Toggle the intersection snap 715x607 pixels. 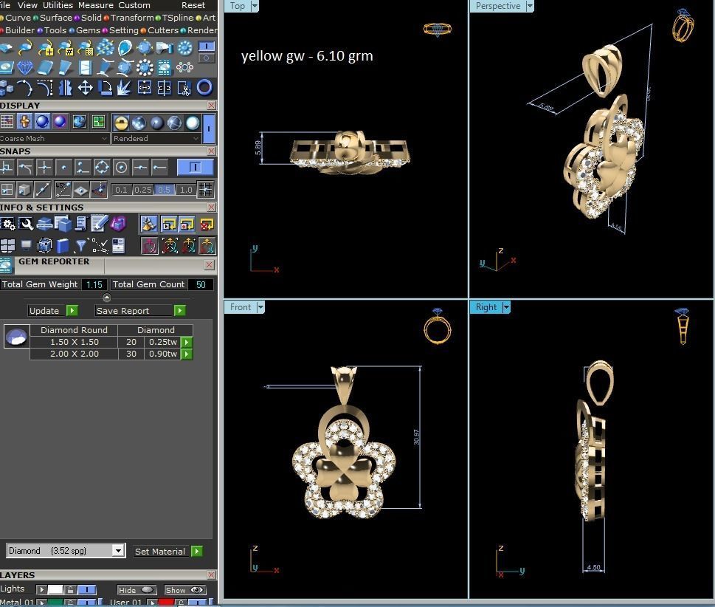click(x=44, y=168)
